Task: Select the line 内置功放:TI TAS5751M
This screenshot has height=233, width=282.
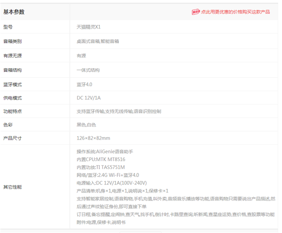Action: click(x=101, y=167)
